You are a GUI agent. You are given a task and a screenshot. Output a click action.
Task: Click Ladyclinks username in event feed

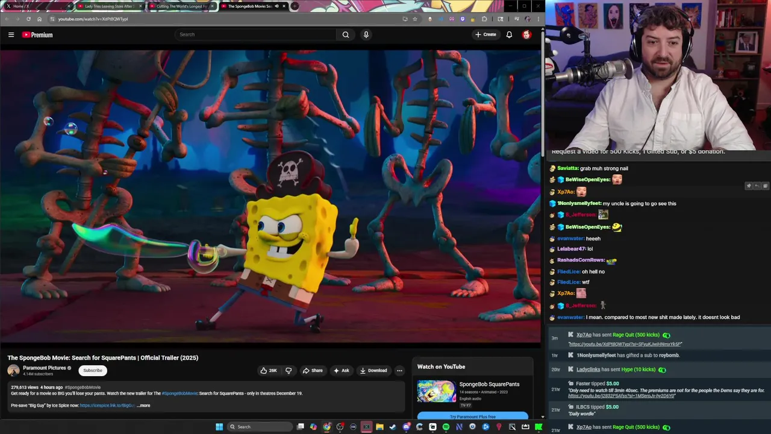[588, 370]
